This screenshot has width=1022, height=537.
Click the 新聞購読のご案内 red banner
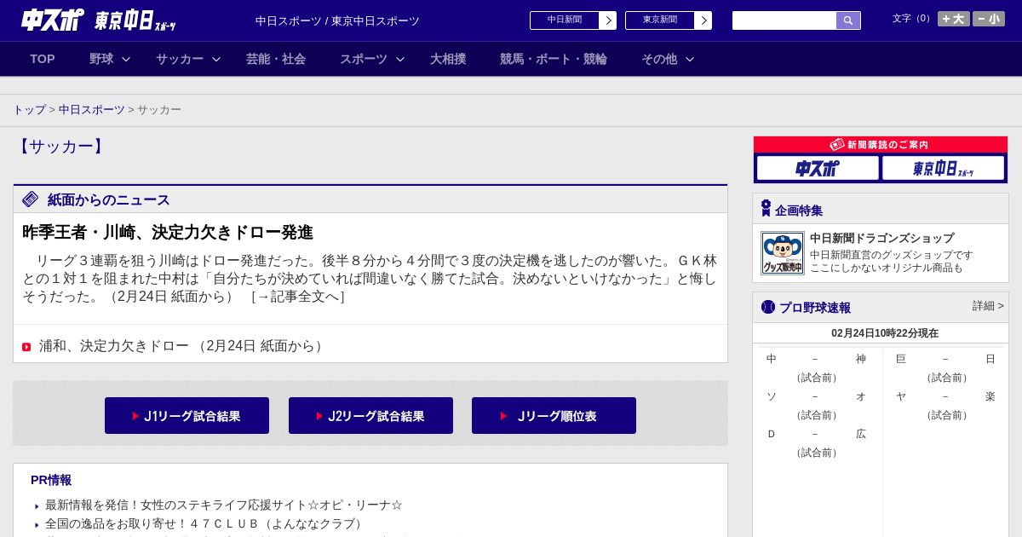881,145
